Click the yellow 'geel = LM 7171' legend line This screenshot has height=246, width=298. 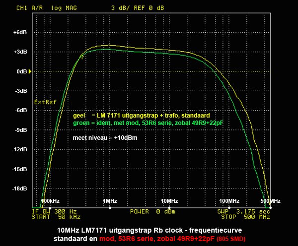(142, 116)
